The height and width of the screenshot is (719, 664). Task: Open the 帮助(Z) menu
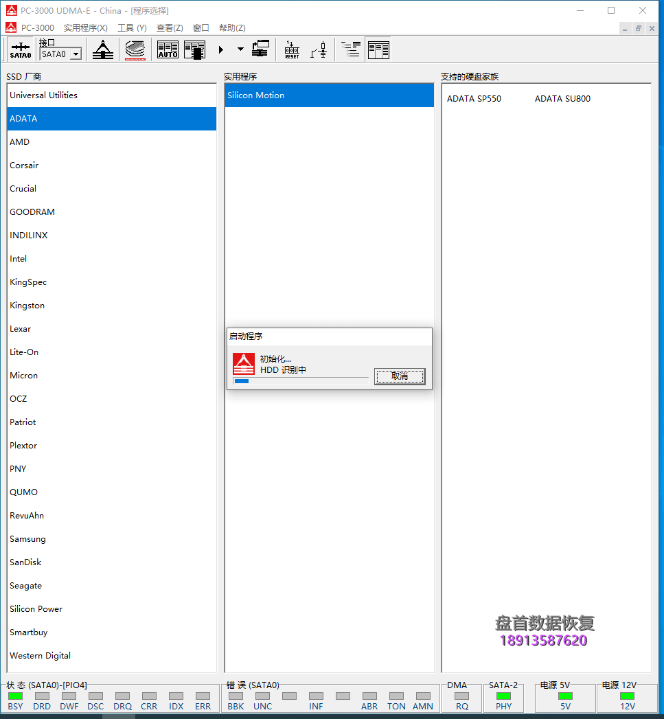pyautogui.click(x=232, y=28)
